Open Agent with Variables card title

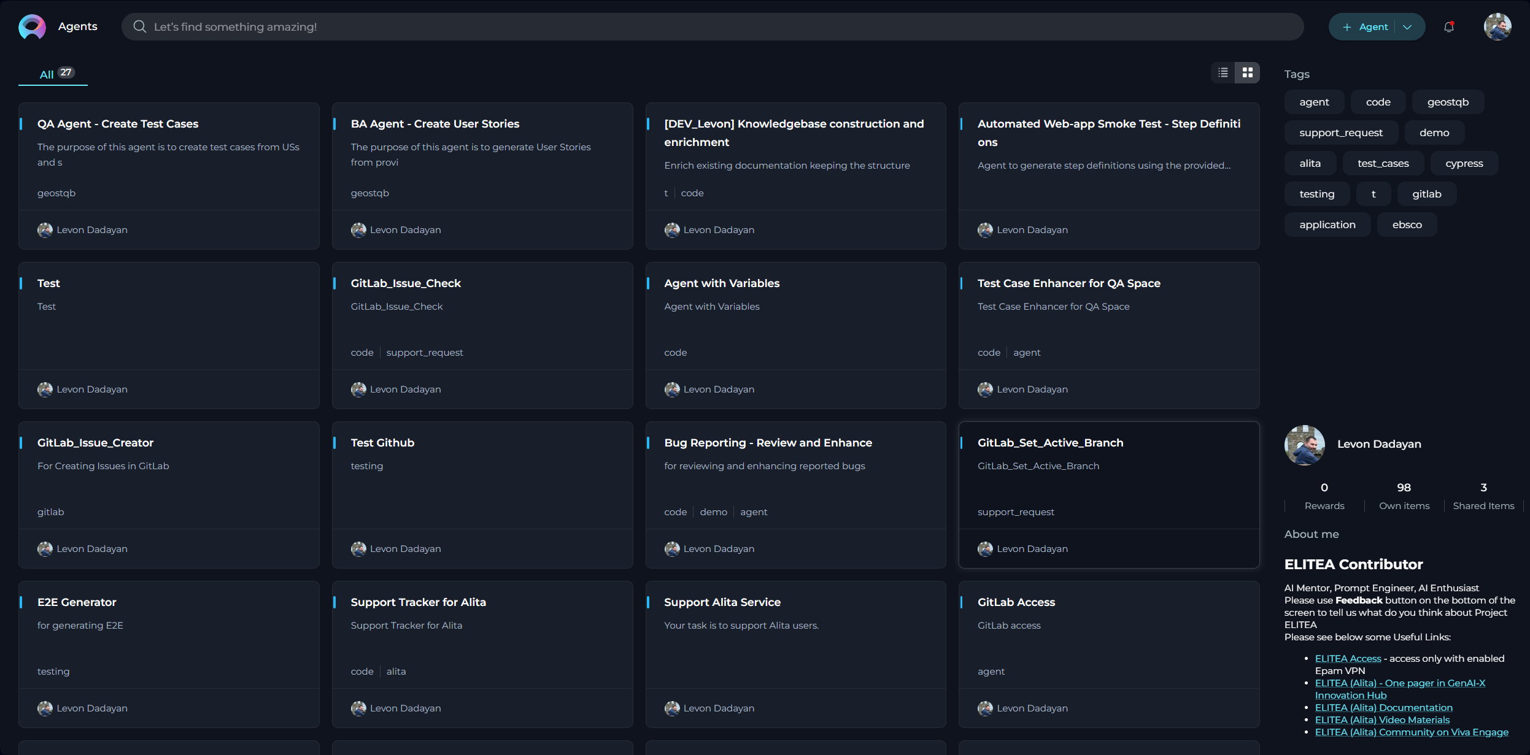tap(722, 283)
